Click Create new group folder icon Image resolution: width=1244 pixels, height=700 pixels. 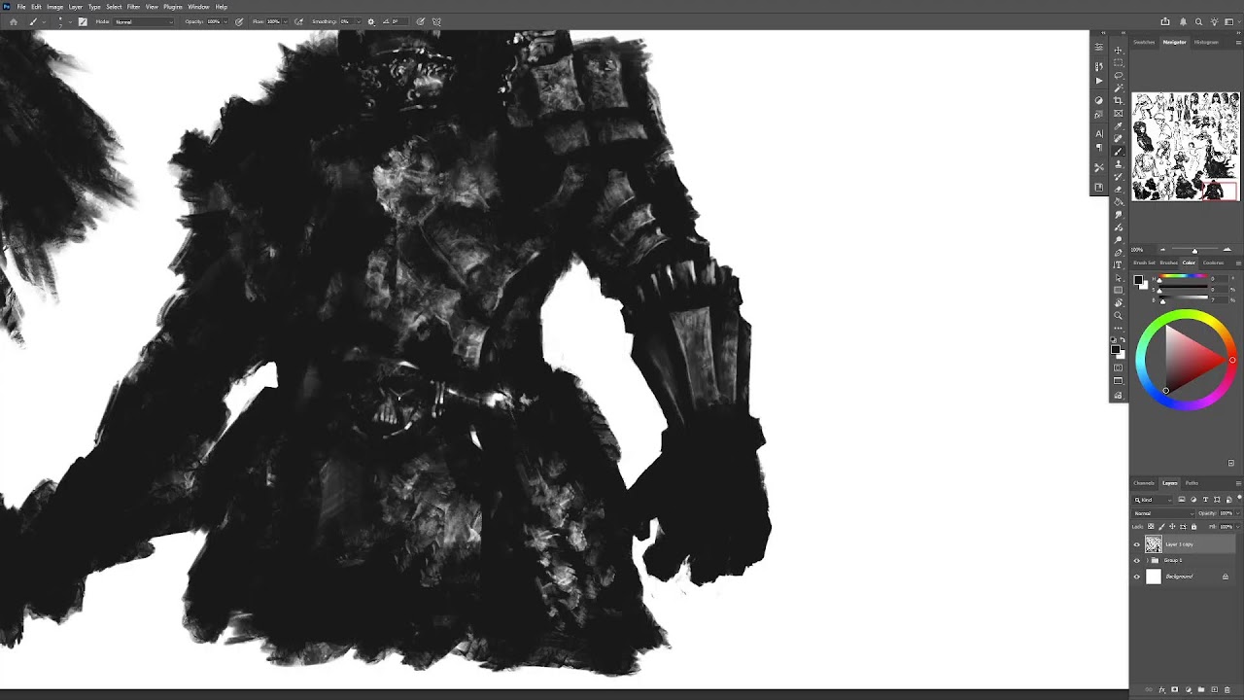[x=1201, y=689]
